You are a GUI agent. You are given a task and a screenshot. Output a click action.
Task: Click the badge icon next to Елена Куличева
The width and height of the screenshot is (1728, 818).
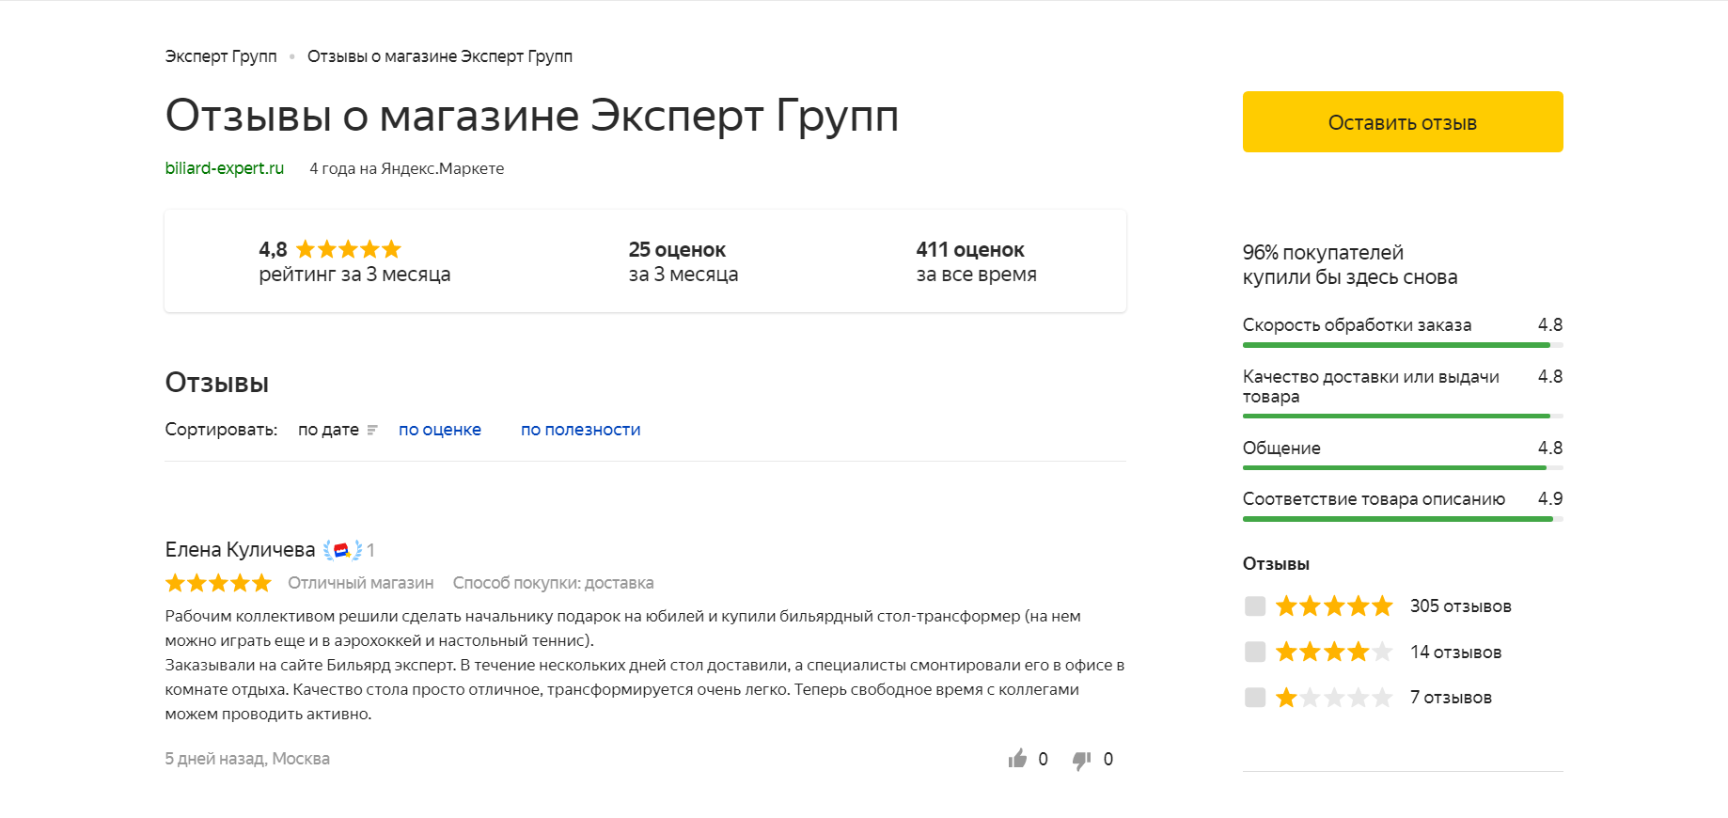(342, 550)
